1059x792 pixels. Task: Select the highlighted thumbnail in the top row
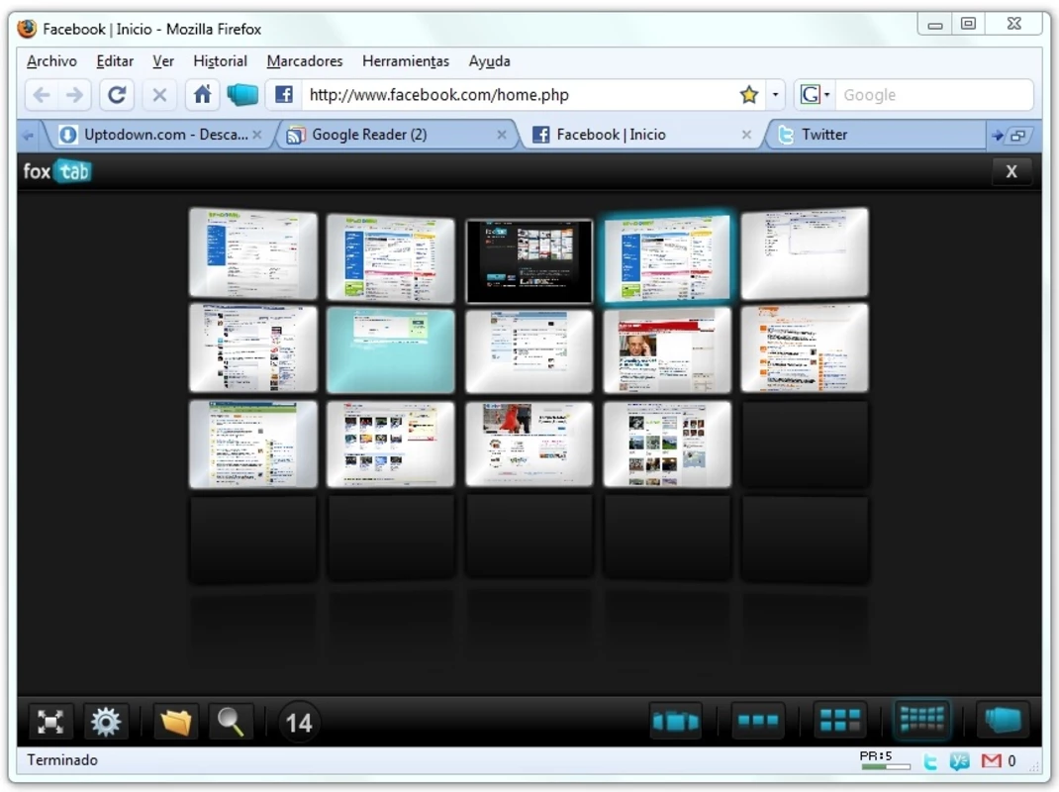tap(667, 257)
